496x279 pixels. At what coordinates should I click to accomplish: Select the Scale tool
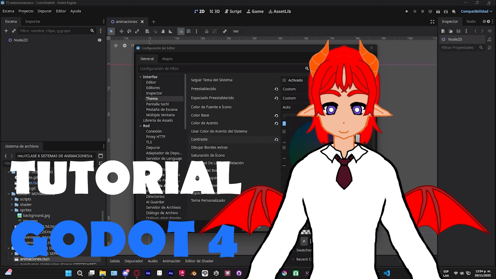pyautogui.click(x=137, y=31)
